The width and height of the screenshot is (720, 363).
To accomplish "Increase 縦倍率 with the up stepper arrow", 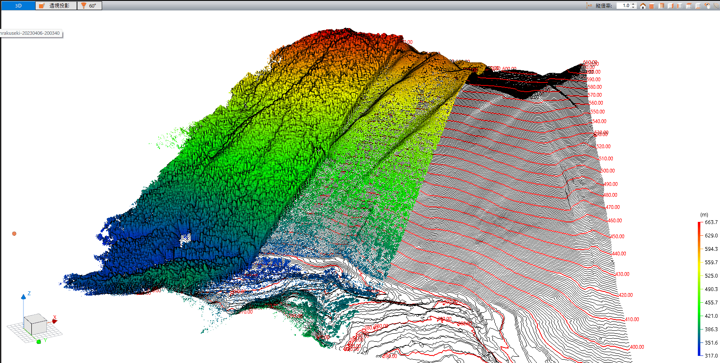I will tap(633, 4).
